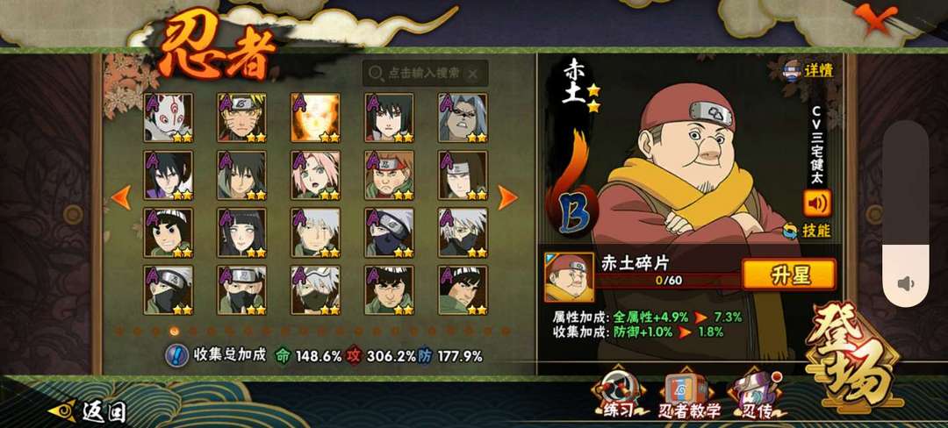
Task: Select the blond Naruto ninja portrait
Action: click(242, 118)
